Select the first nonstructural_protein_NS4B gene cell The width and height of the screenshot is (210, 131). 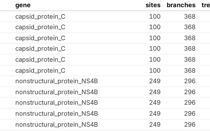tap(56, 81)
